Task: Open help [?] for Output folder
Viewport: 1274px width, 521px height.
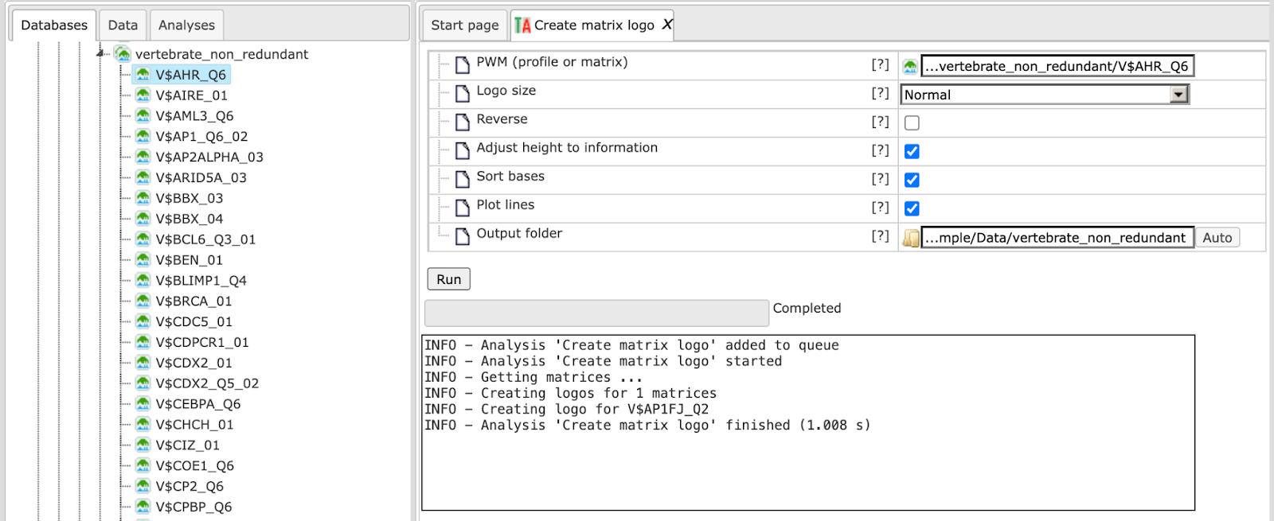Action: point(880,236)
